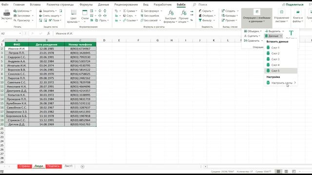Click the column D header
The width and height of the screenshot is (312, 175).
[104, 40]
